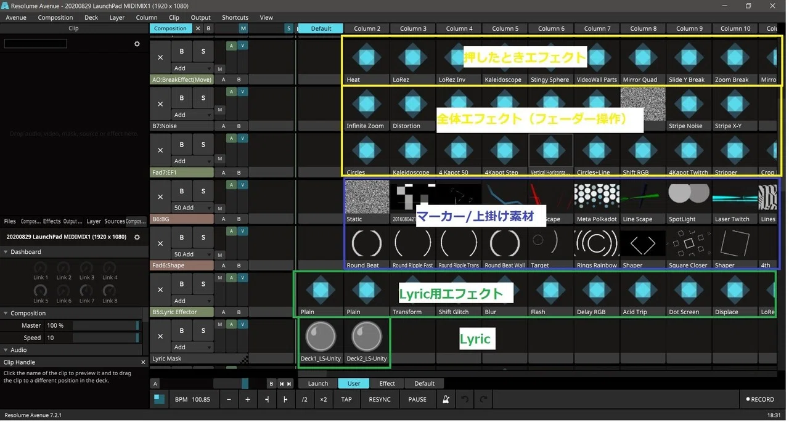Screen dimensions: 789x422
Task: Halve the BPM with /2 button
Action: tap(305, 399)
